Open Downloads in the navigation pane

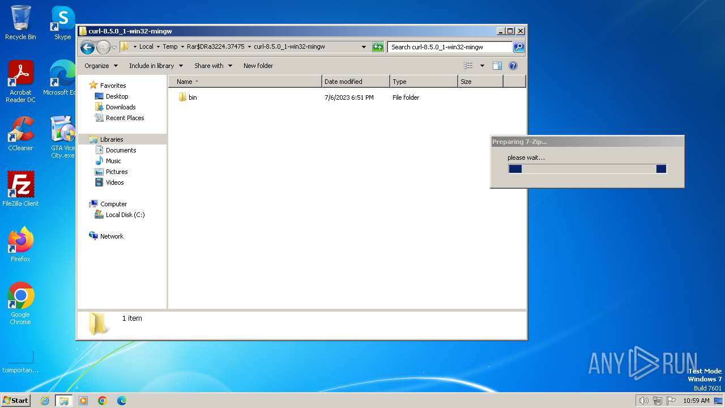(121, 107)
